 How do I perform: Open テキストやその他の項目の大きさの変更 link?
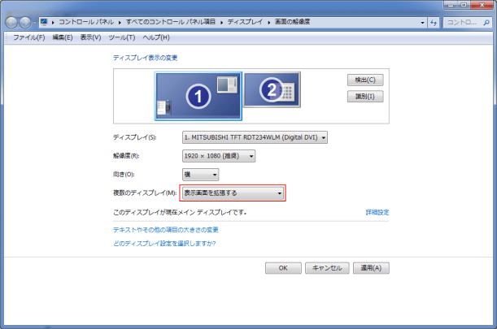point(166,230)
